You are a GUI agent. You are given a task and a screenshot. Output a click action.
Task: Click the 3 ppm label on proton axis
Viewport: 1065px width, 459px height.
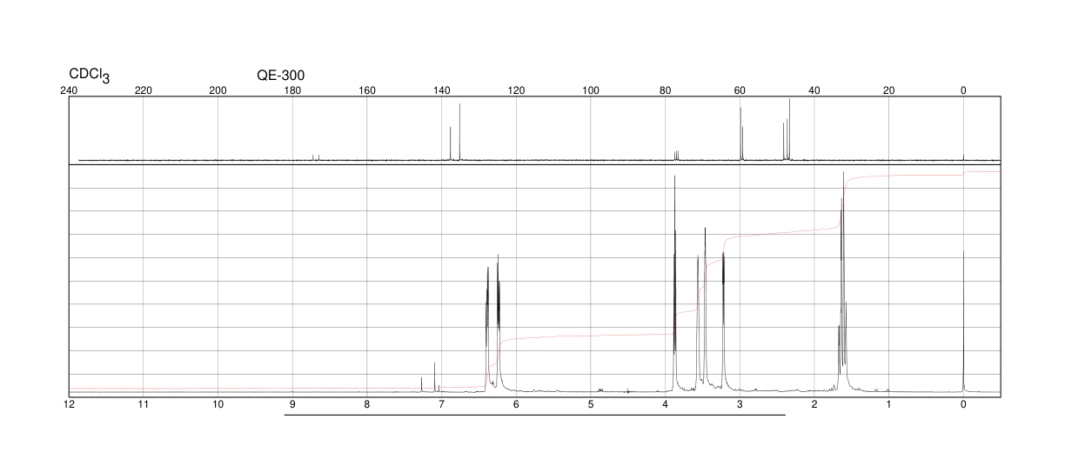click(x=740, y=405)
